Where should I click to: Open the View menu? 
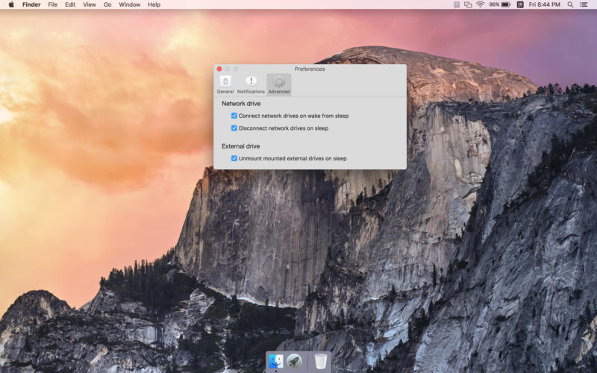[90, 4]
